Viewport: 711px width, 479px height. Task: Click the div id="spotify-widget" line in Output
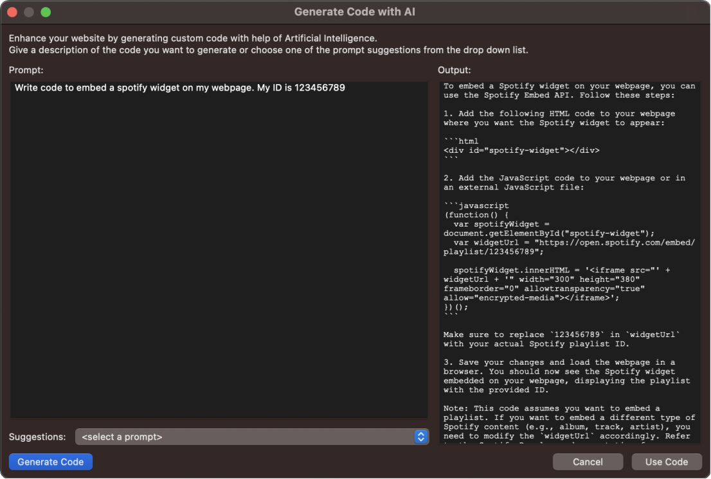521,150
